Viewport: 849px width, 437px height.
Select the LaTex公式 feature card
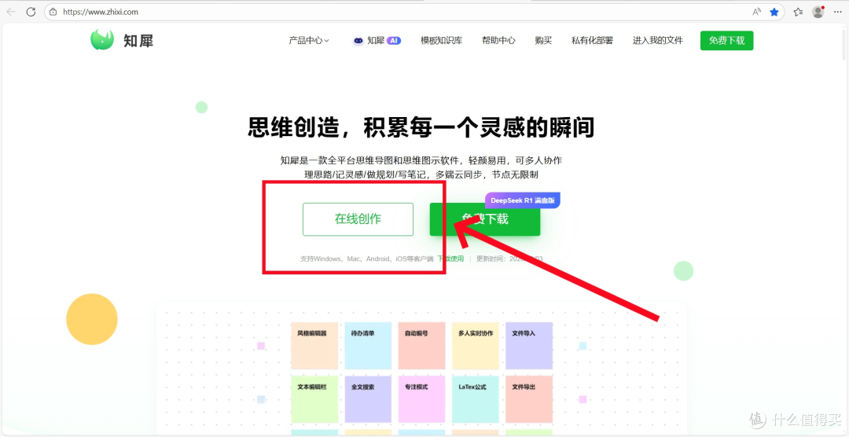click(476, 399)
